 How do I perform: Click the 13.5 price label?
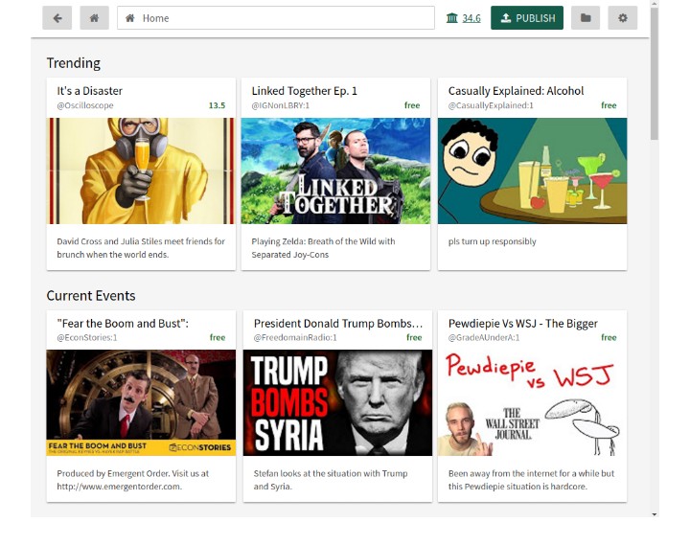217,105
